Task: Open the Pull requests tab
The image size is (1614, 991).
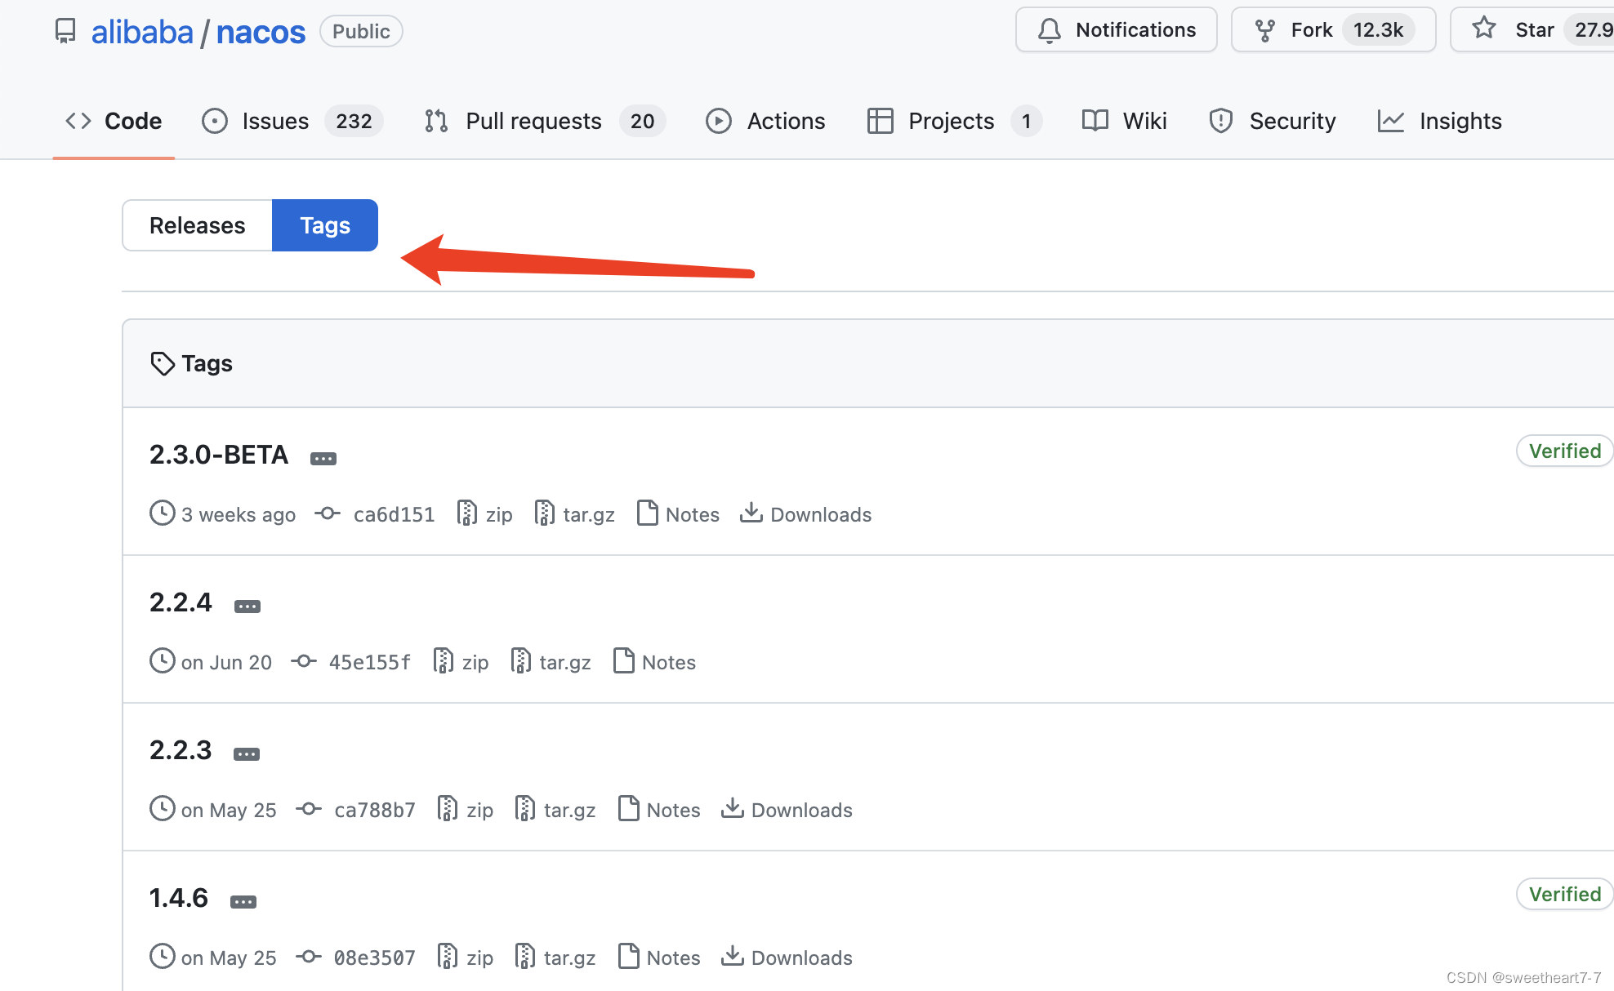Action: [x=544, y=121]
